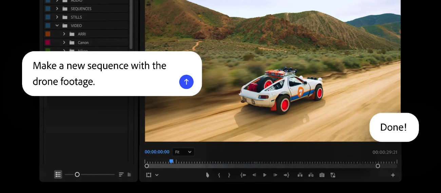Click the Extract button icon
This screenshot has width=441, height=193.
[311, 175]
